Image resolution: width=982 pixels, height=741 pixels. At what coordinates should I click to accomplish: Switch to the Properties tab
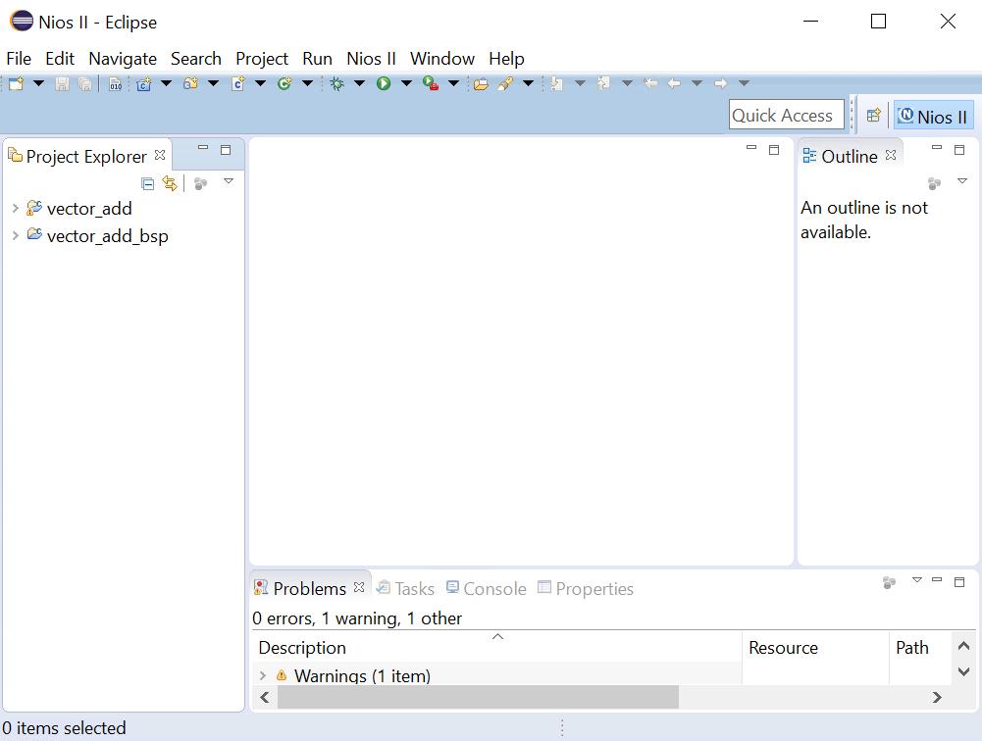(586, 588)
